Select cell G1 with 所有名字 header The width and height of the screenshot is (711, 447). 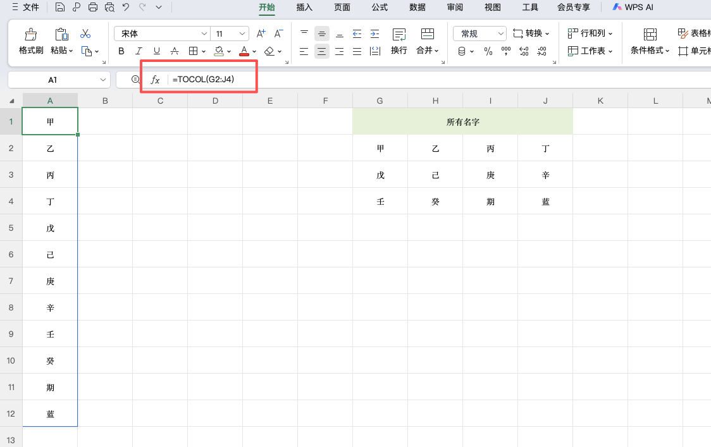coord(462,122)
